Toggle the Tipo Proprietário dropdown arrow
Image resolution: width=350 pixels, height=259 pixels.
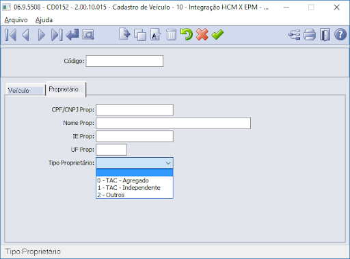(x=168, y=163)
